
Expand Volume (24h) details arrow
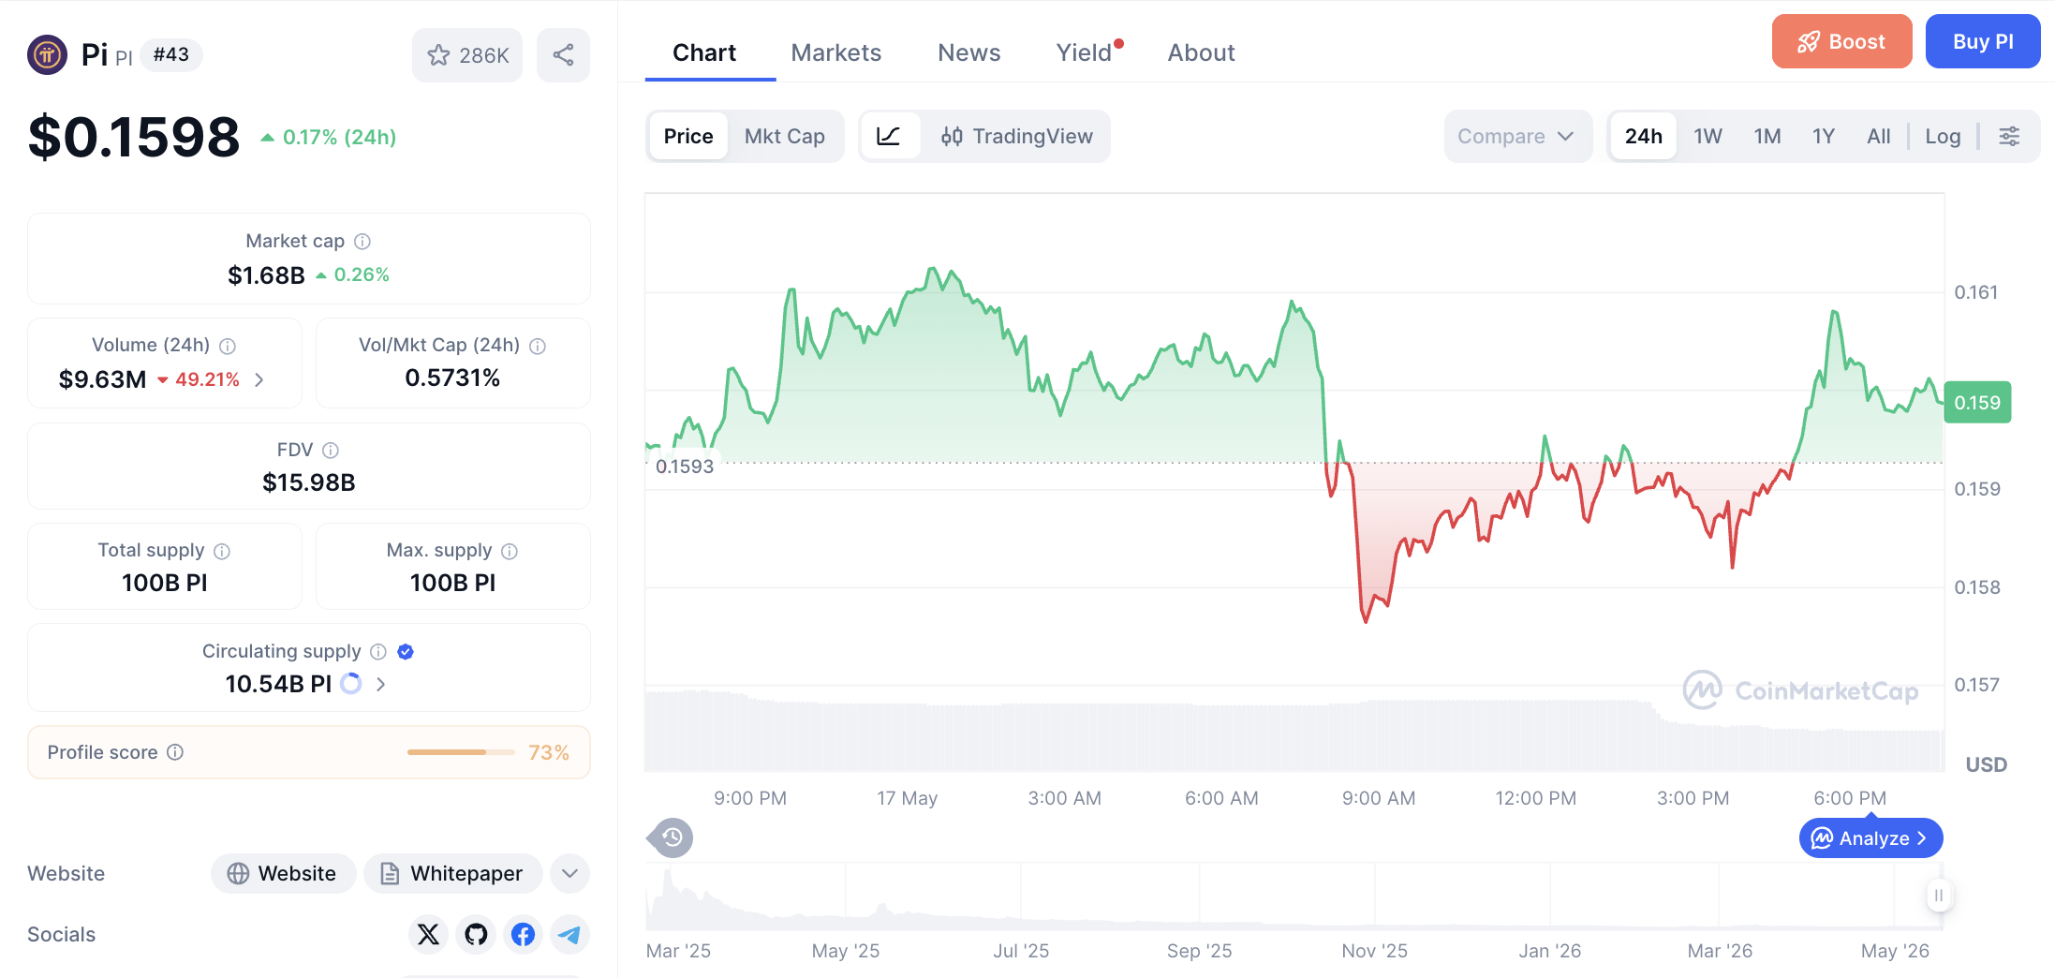pyautogui.click(x=259, y=379)
